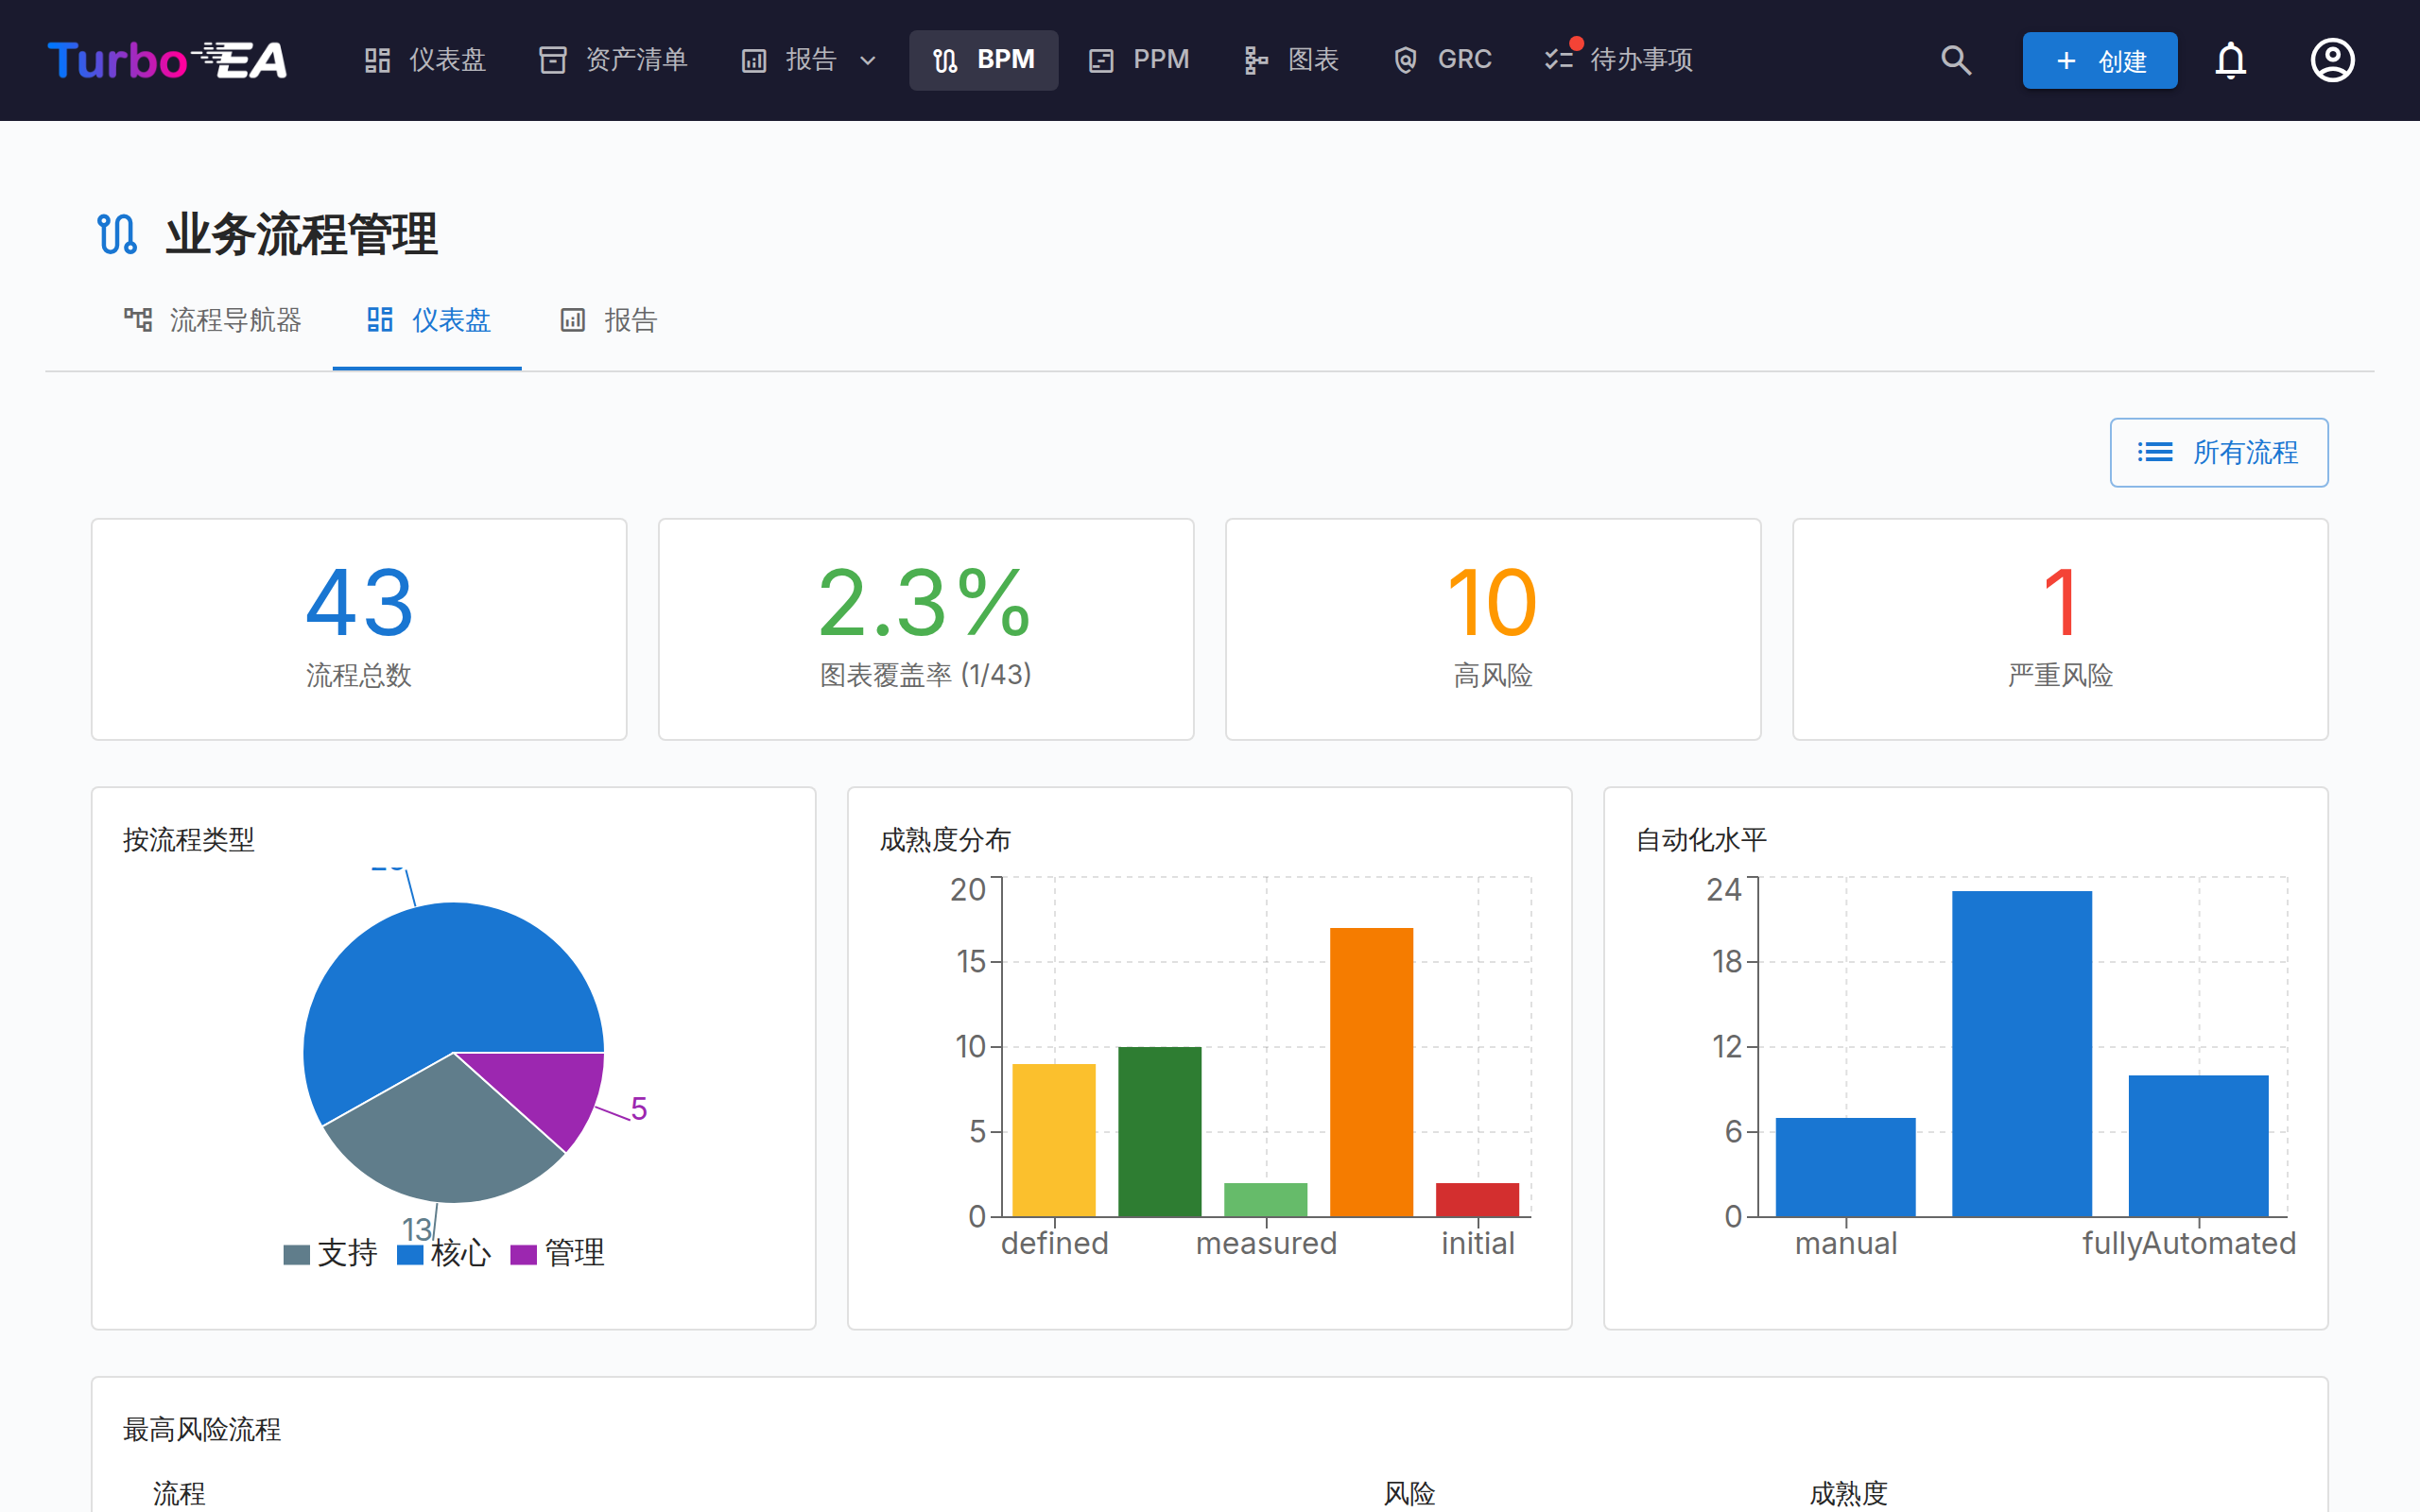
Task: Click the tallest automation bar
Action: click(2022, 1054)
